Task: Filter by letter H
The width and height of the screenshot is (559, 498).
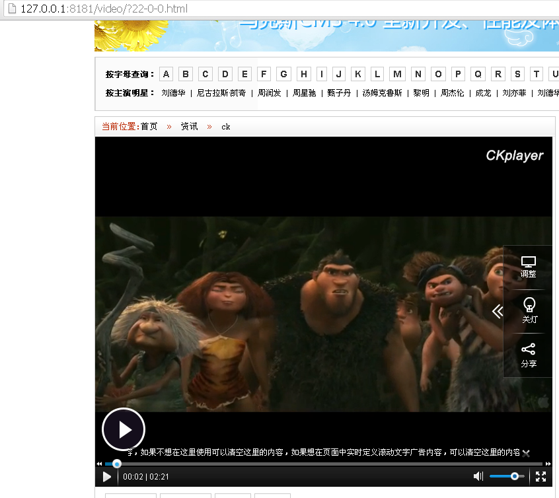Action: click(x=304, y=74)
